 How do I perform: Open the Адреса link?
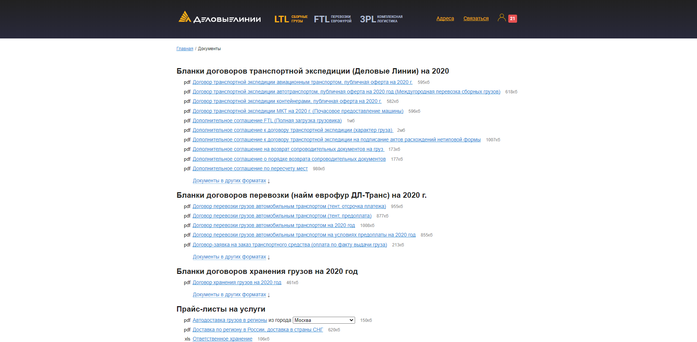[445, 18]
